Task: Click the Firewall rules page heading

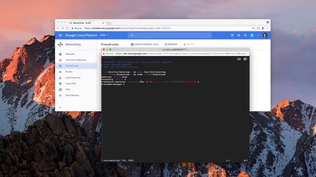Action: [110, 44]
